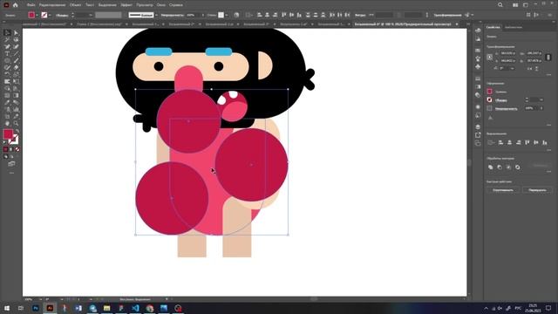558x314 pixels.
Task: Select the Selection tool (black arrow)
Action: click(x=7, y=33)
